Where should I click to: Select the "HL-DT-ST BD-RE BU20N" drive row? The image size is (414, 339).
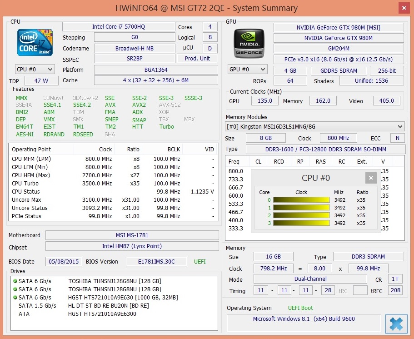point(114,306)
